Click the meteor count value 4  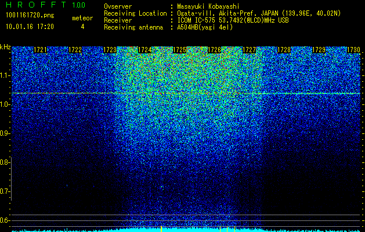click(x=82, y=27)
